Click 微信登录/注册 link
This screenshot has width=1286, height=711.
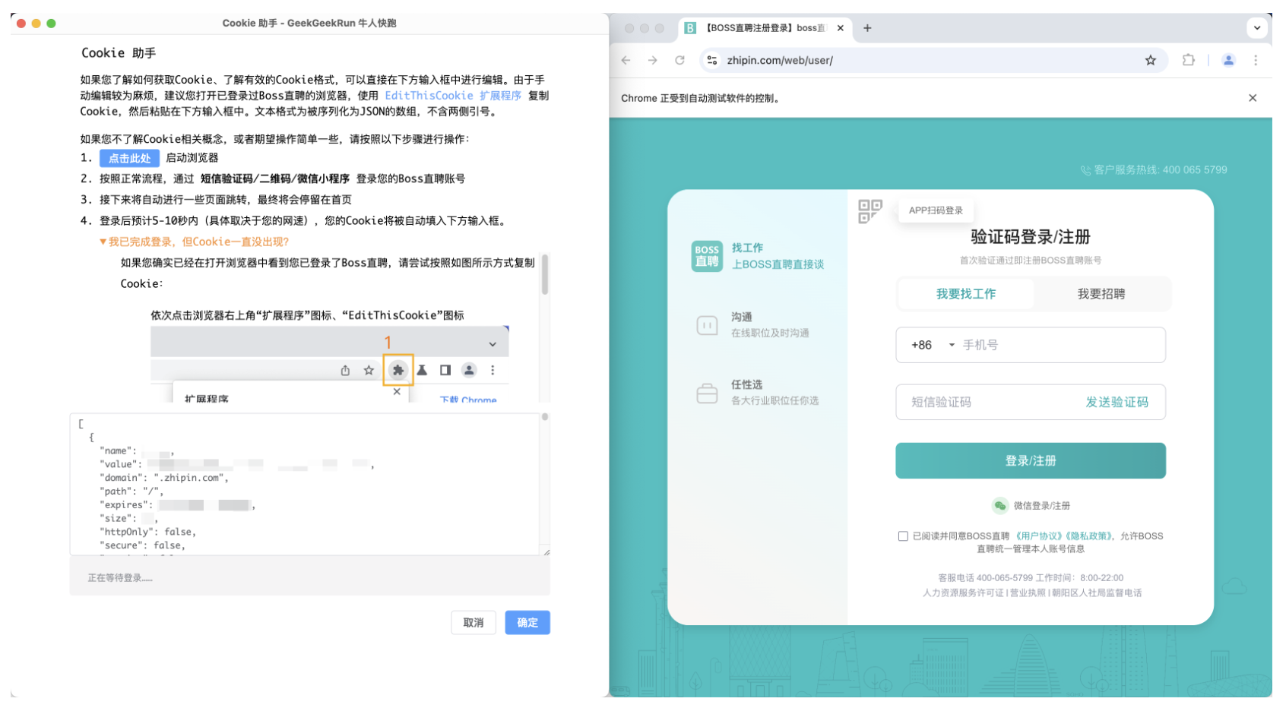coord(1041,506)
